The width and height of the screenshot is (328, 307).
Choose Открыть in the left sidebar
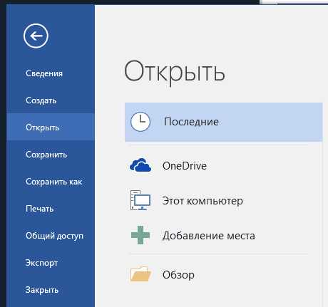(51, 128)
